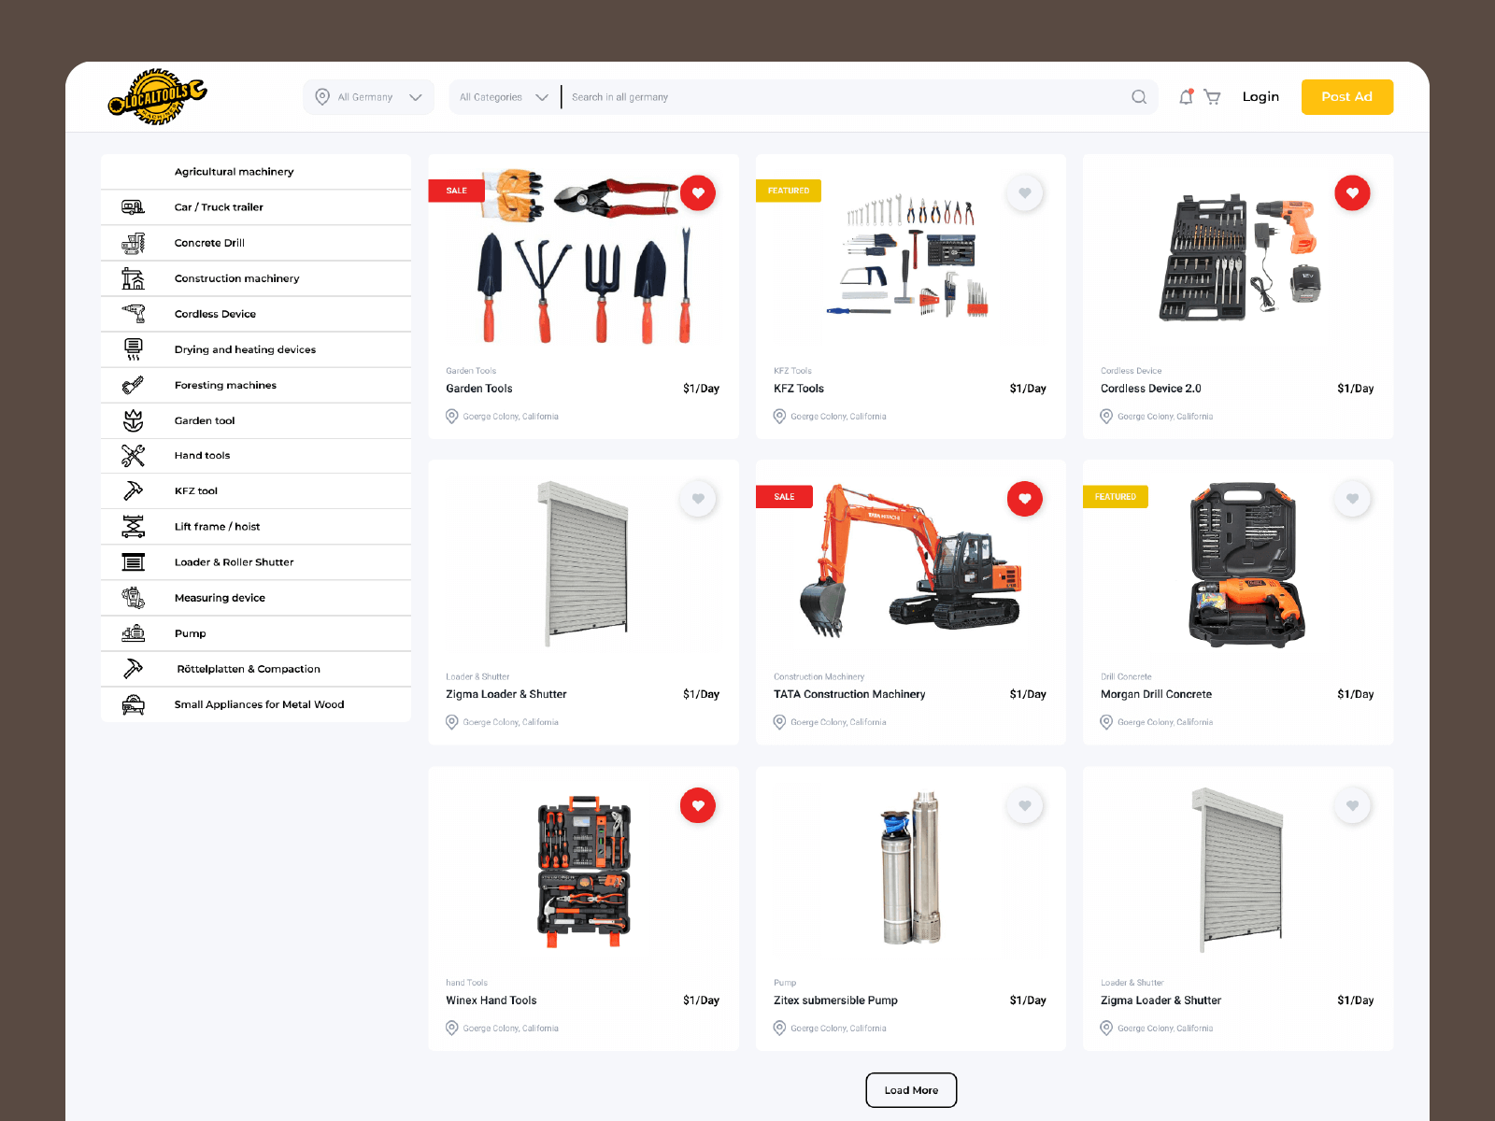Click the Search in all germany field
1495x1121 pixels.
tap(841, 96)
